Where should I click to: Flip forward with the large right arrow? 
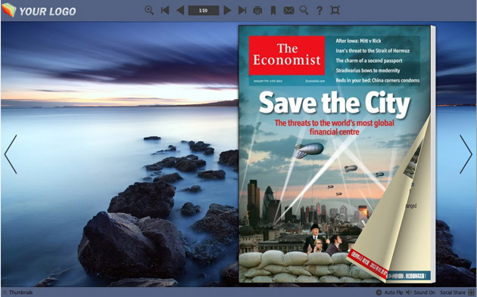466,154
